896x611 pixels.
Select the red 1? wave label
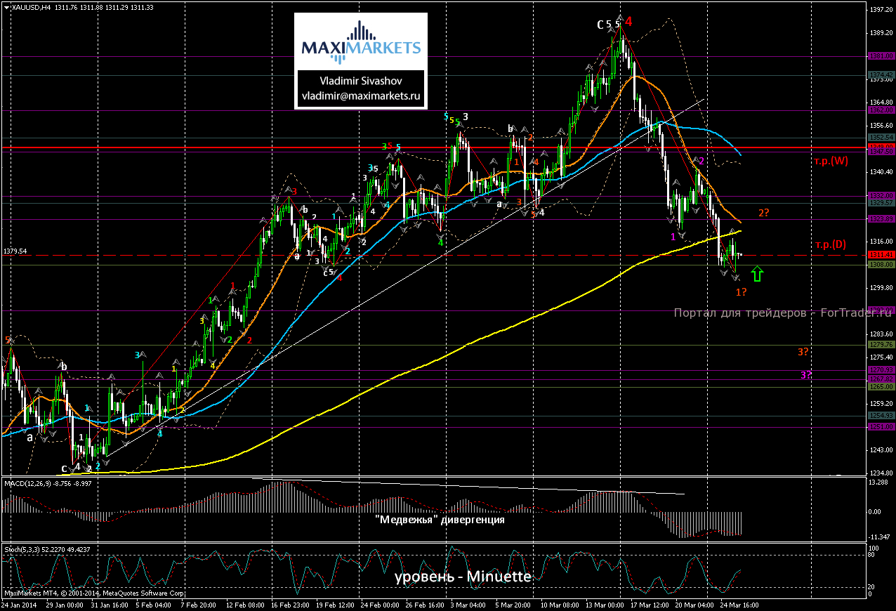point(741,291)
